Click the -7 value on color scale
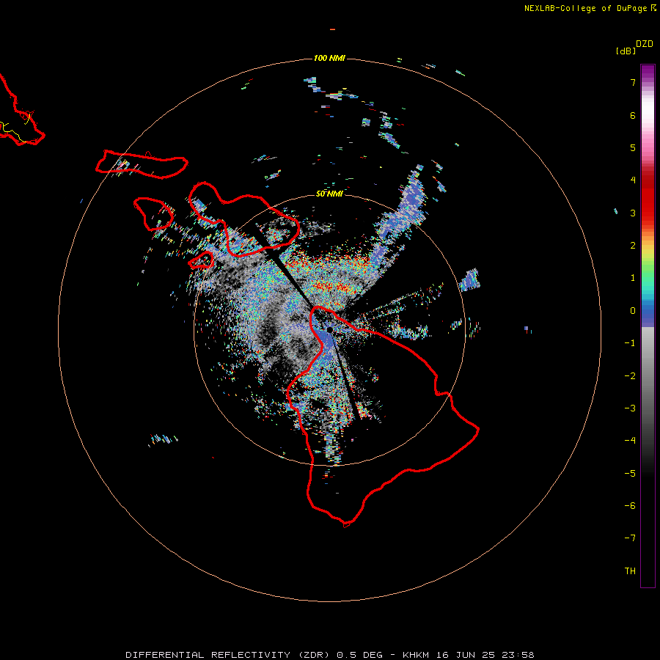Screen dimensions: 660x660 coord(630,538)
